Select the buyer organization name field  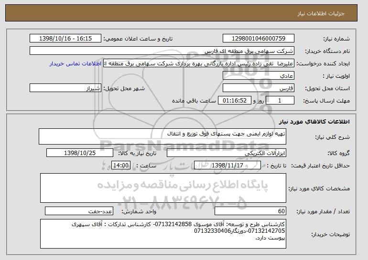[x=162, y=51]
